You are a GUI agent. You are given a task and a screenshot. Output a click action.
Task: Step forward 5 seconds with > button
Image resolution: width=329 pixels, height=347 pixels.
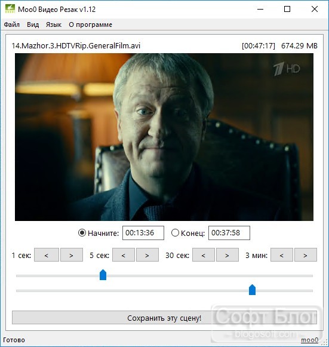147,255
